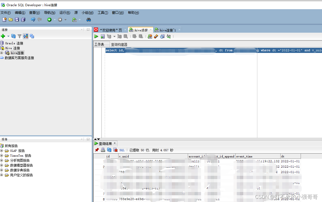Refresh the connections tree
The height and width of the screenshot is (202, 322).
[x=13, y=36]
